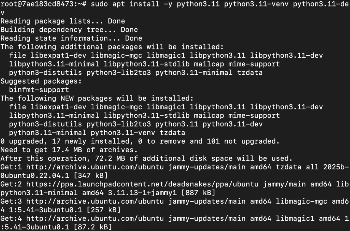Viewport: 350px width, 231px height.
Task: Click the 'Reading state information... Done' line
Action: (x=71, y=38)
